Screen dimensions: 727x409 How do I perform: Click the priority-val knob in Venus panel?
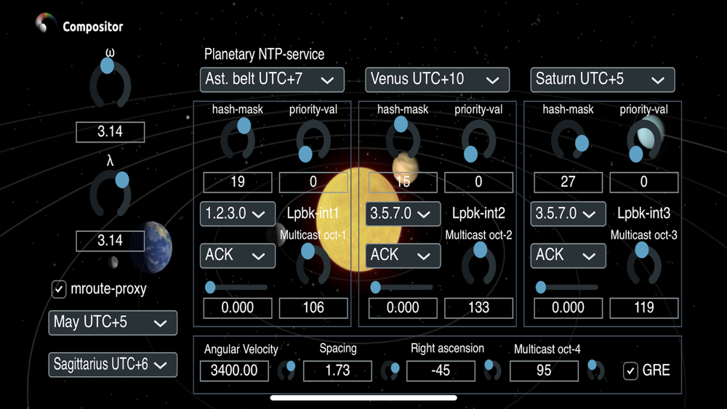coord(478,141)
